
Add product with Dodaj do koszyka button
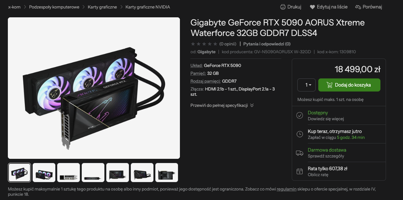[x=349, y=85]
